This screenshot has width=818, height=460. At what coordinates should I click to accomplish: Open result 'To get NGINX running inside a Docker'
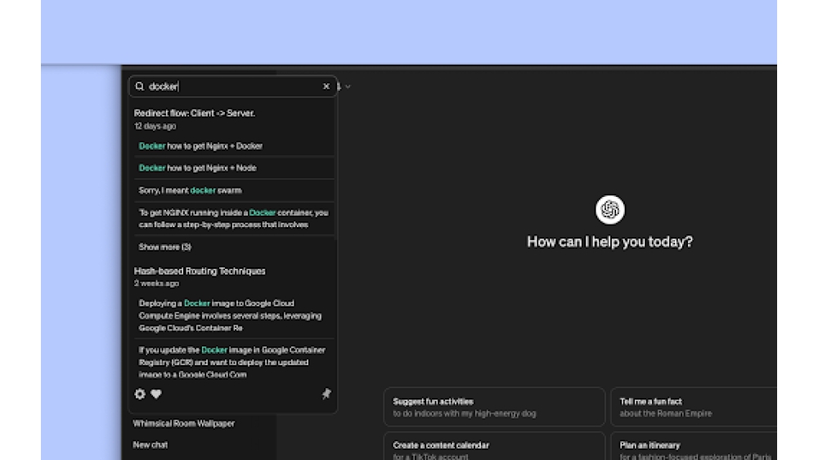[x=234, y=218]
